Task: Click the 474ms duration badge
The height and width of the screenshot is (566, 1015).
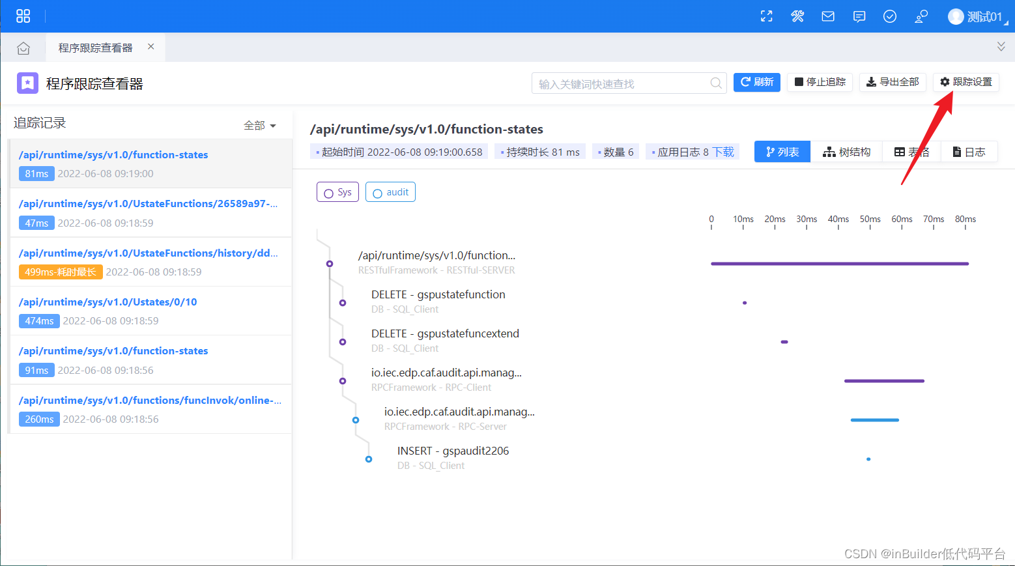Action: tap(39, 321)
